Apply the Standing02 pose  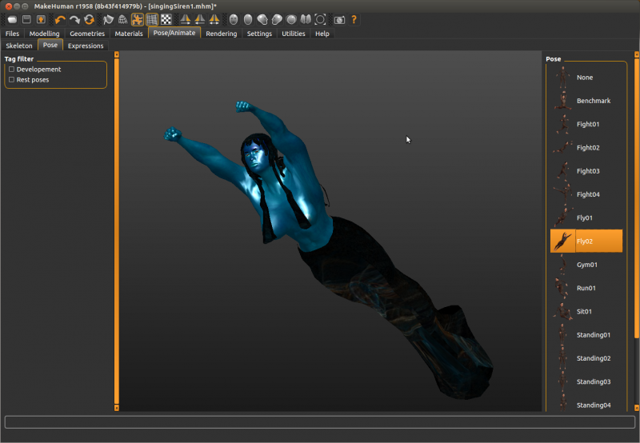point(593,358)
